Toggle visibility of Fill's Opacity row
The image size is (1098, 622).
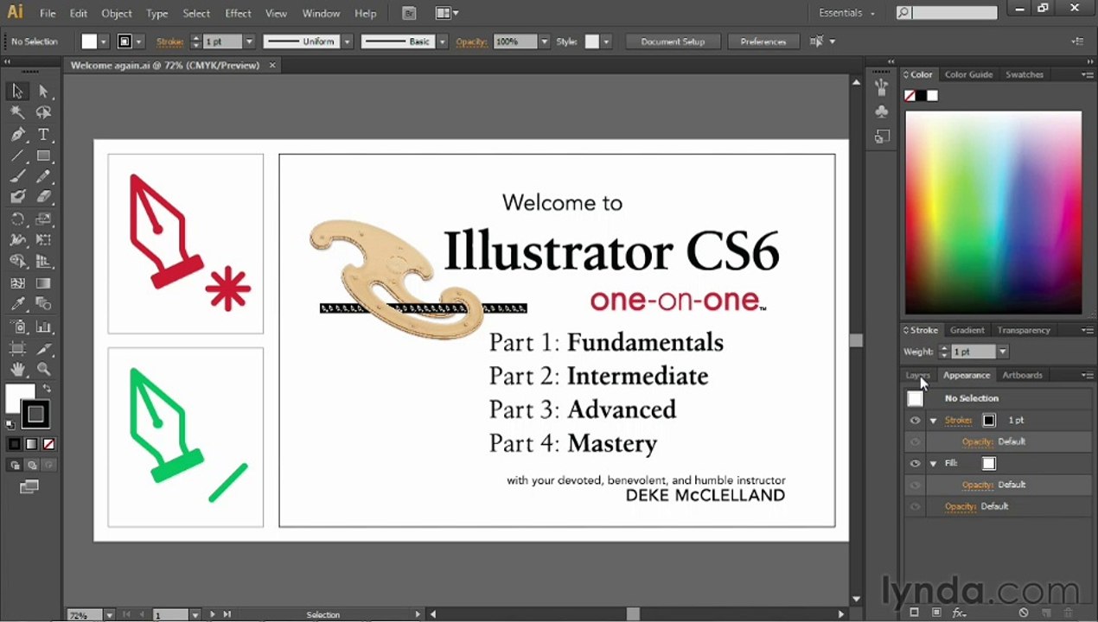(915, 486)
